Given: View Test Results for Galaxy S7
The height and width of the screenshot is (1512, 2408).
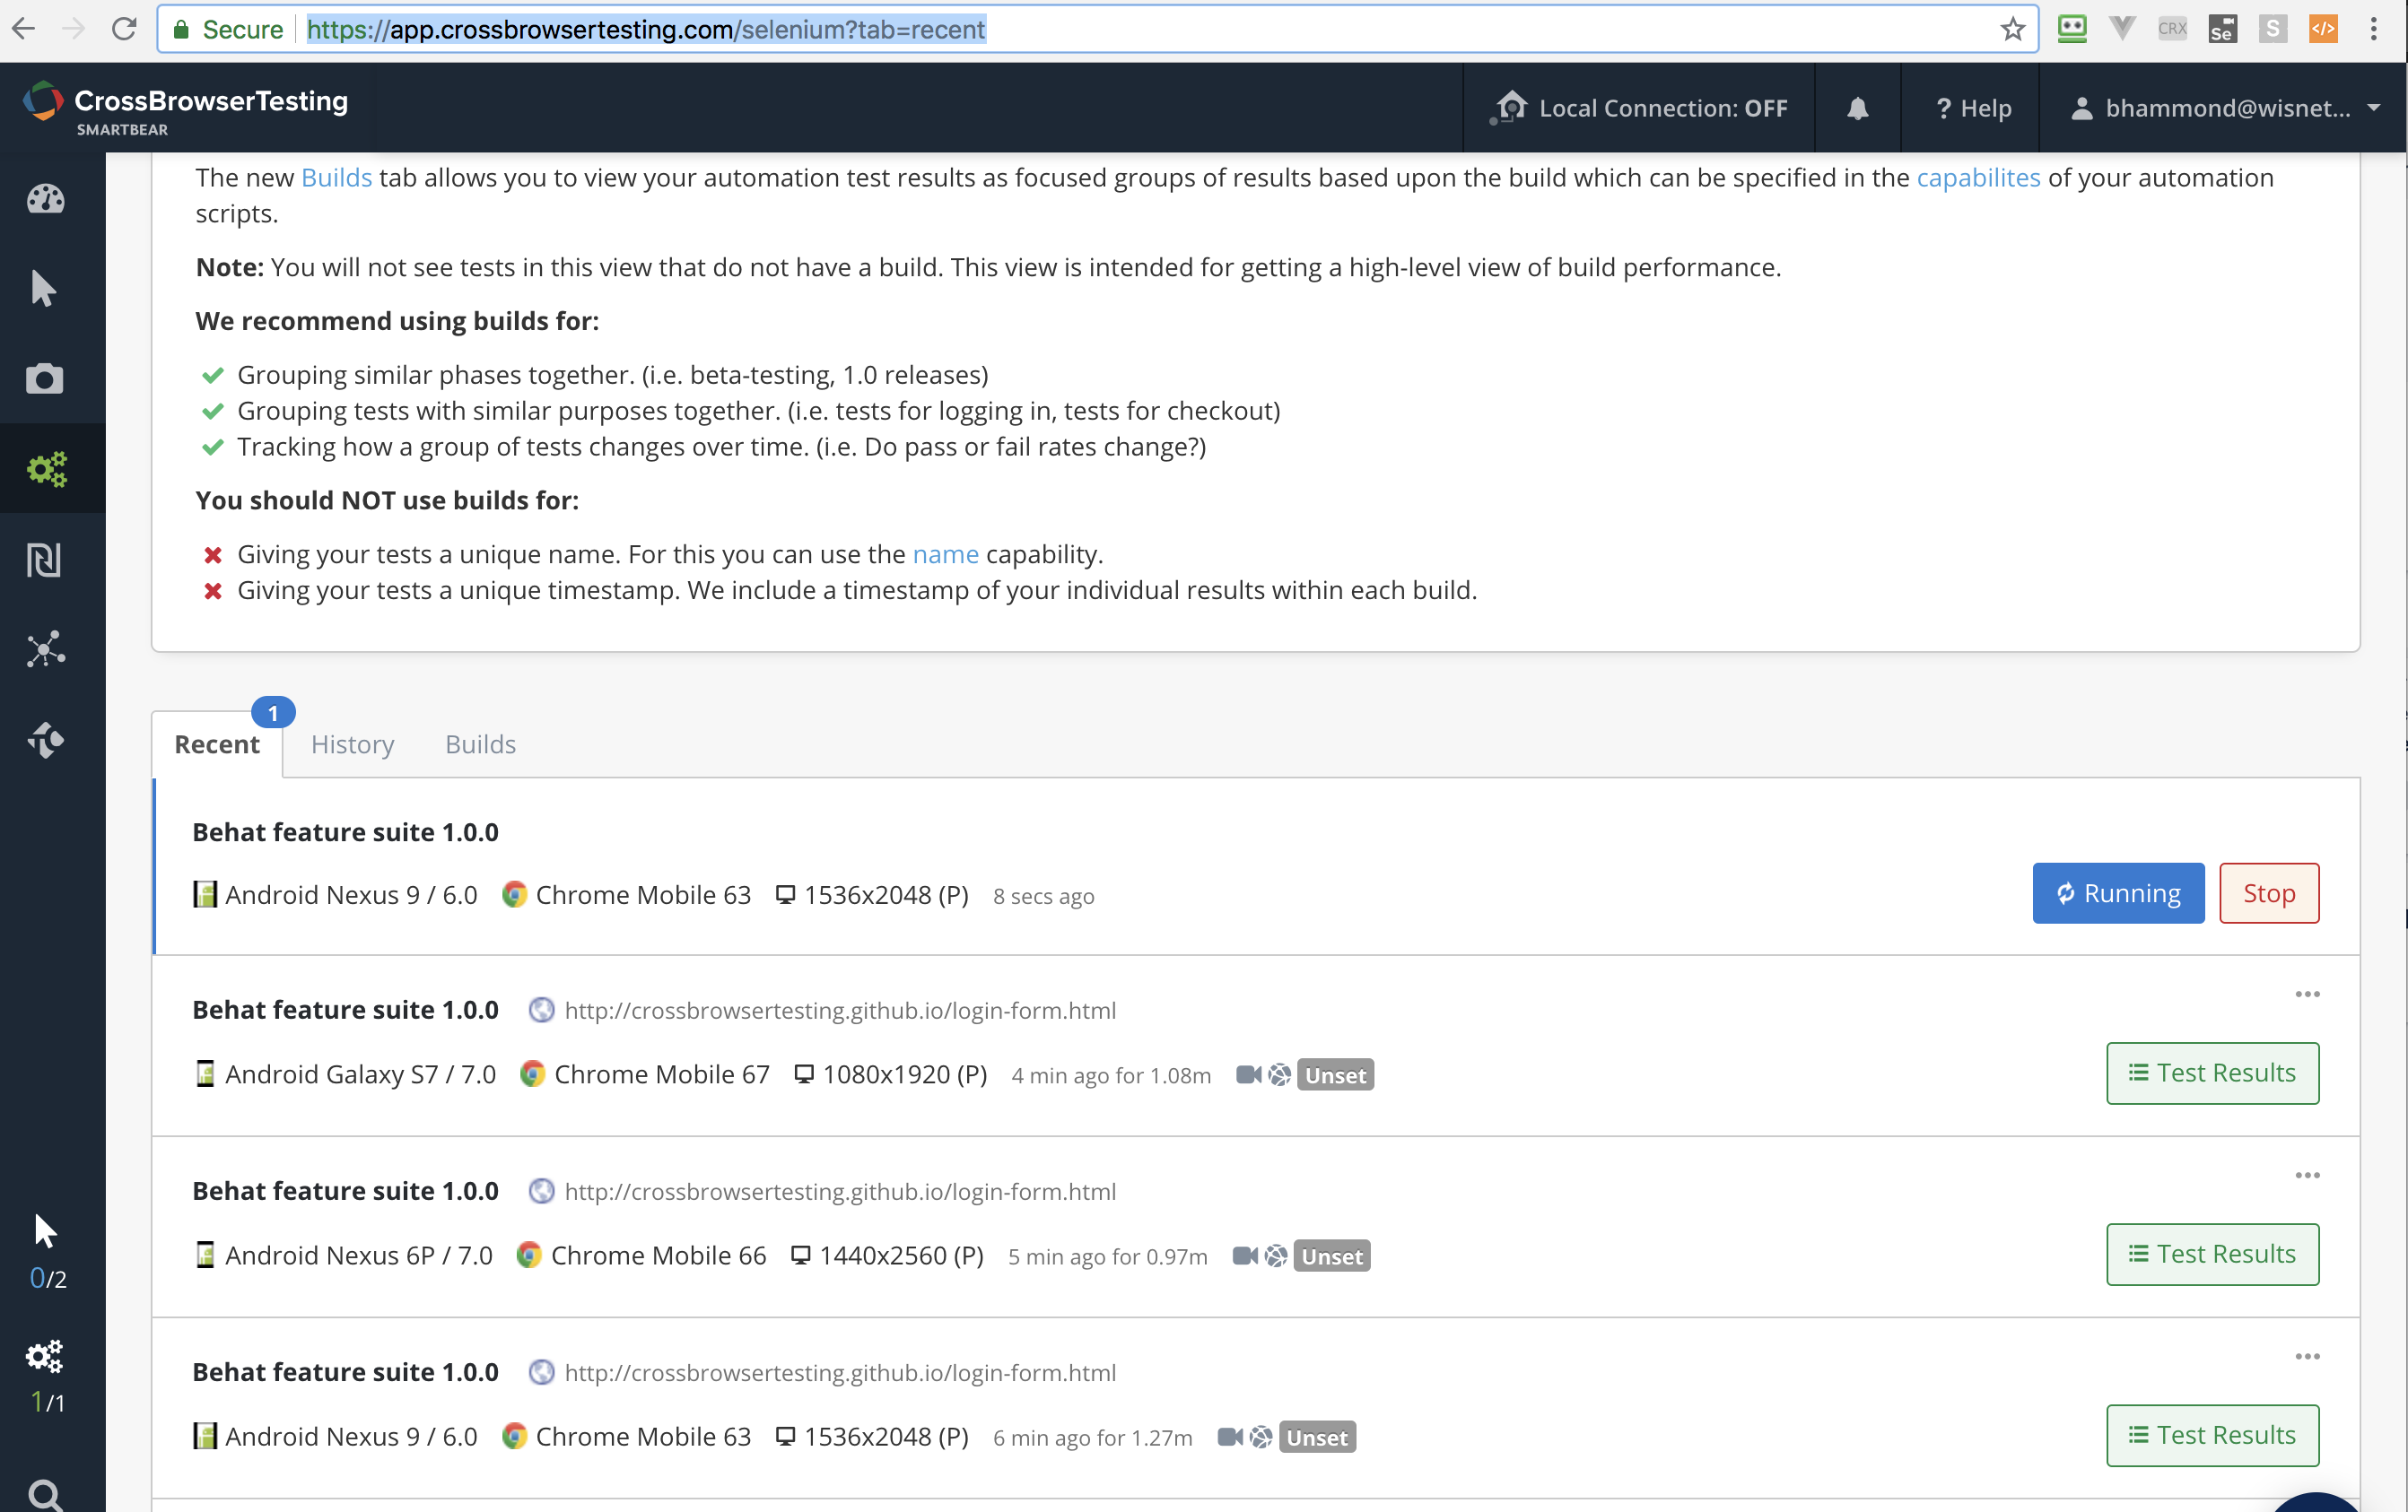Looking at the screenshot, I should click(x=2212, y=1073).
